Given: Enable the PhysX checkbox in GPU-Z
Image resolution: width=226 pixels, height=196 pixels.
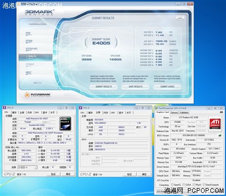Looking at the screenshot, I should tap(194, 185).
